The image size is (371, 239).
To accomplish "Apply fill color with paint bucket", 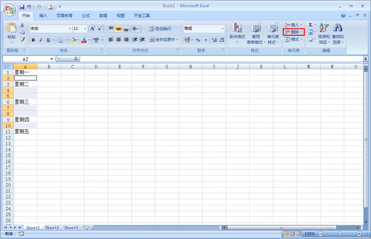I will pyautogui.click(x=73, y=40).
